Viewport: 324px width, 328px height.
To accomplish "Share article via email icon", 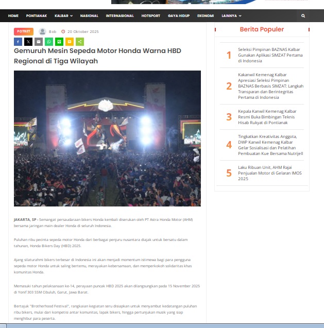I will (39, 42).
